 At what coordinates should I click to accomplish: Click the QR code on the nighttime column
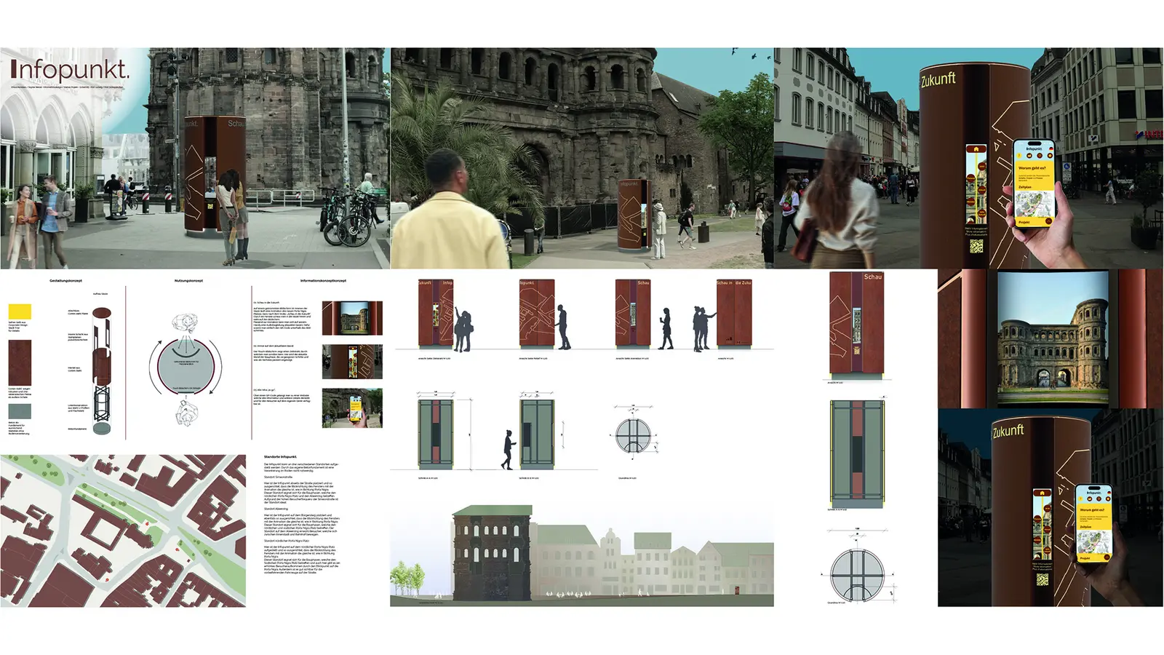(1043, 579)
